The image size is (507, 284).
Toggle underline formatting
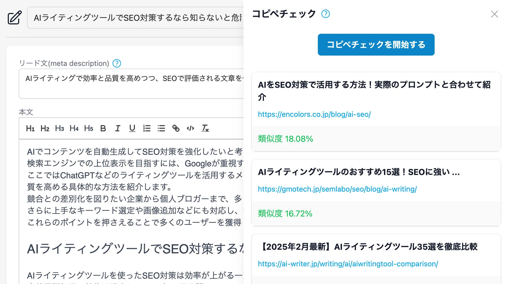[x=132, y=128]
